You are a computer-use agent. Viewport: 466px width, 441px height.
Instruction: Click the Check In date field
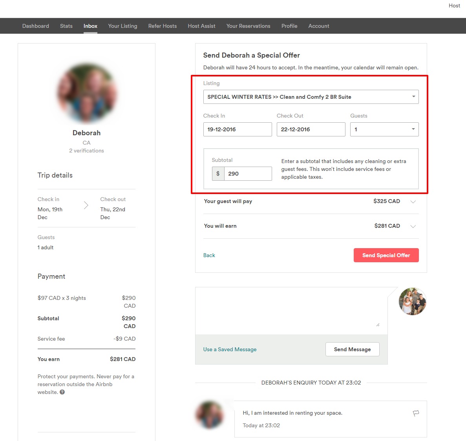[237, 129]
